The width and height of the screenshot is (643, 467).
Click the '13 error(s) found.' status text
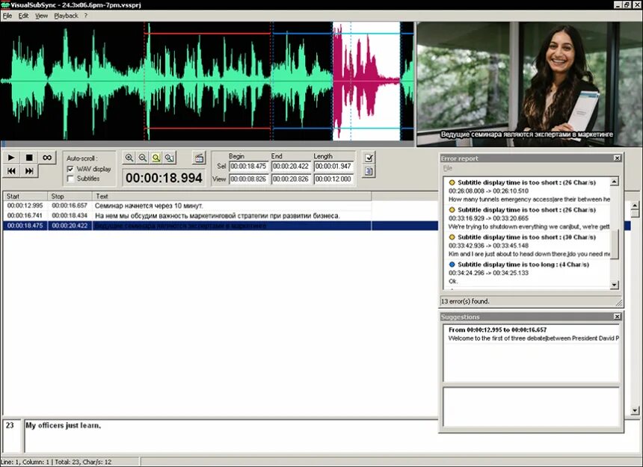click(x=466, y=301)
